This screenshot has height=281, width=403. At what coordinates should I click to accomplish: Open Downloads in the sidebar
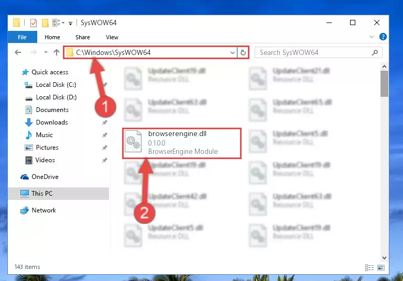52,122
